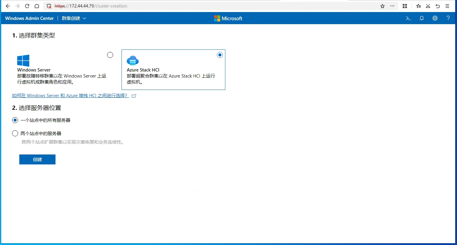Select the Azure Stack HCI radio button
The height and width of the screenshot is (245, 457).
(220, 55)
